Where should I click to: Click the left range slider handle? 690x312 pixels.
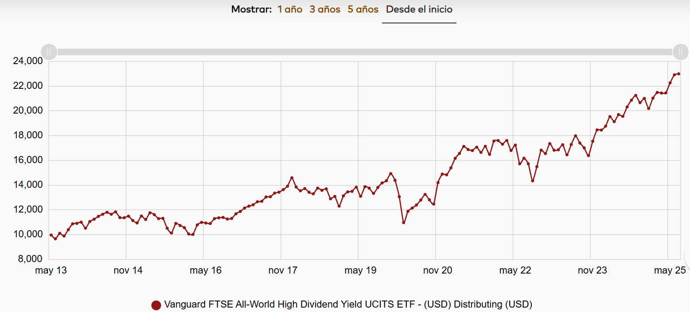(x=49, y=52)
